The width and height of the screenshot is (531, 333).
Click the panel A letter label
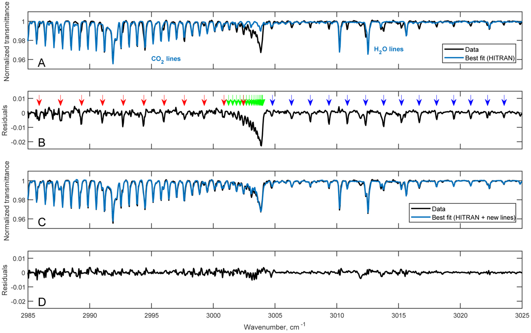click(41, 64)
